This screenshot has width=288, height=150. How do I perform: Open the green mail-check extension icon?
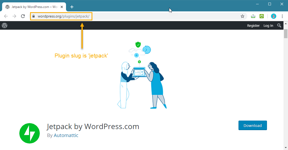253,16
